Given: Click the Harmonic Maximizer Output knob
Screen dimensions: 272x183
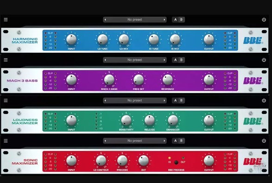Looking at the screenshot, I should click(209, 39).
